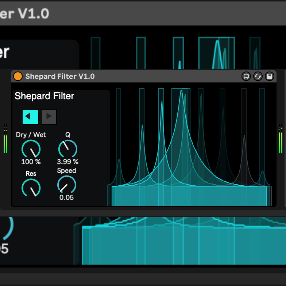Save preset with the floppy disk icon
Image resolution: width=286 pixels, height=286 pixels.
[x=269, y=76]
